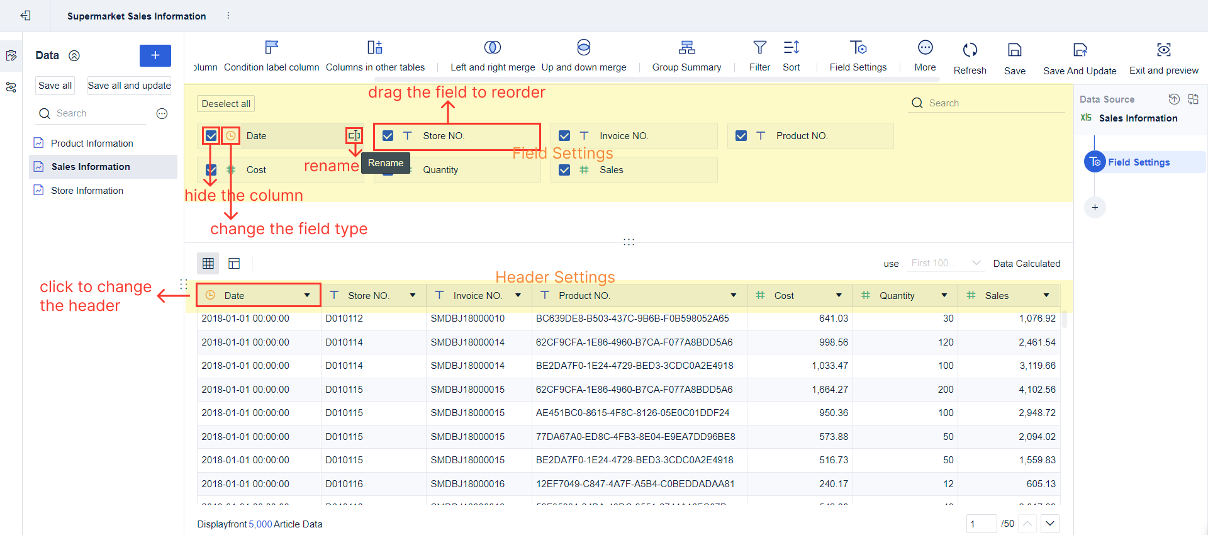Click the Refresh icon

coord(970,50)
